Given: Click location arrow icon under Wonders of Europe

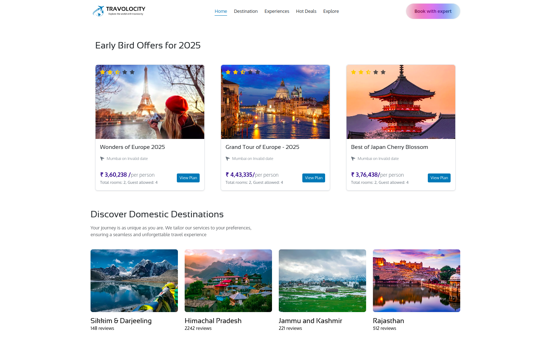Looking at the screenshot, I should pyautogui.click(x=102, y=159).
